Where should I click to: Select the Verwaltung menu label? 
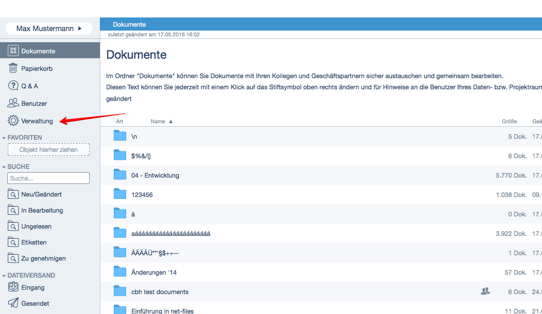pyautogui.click(x=37, y=121)
